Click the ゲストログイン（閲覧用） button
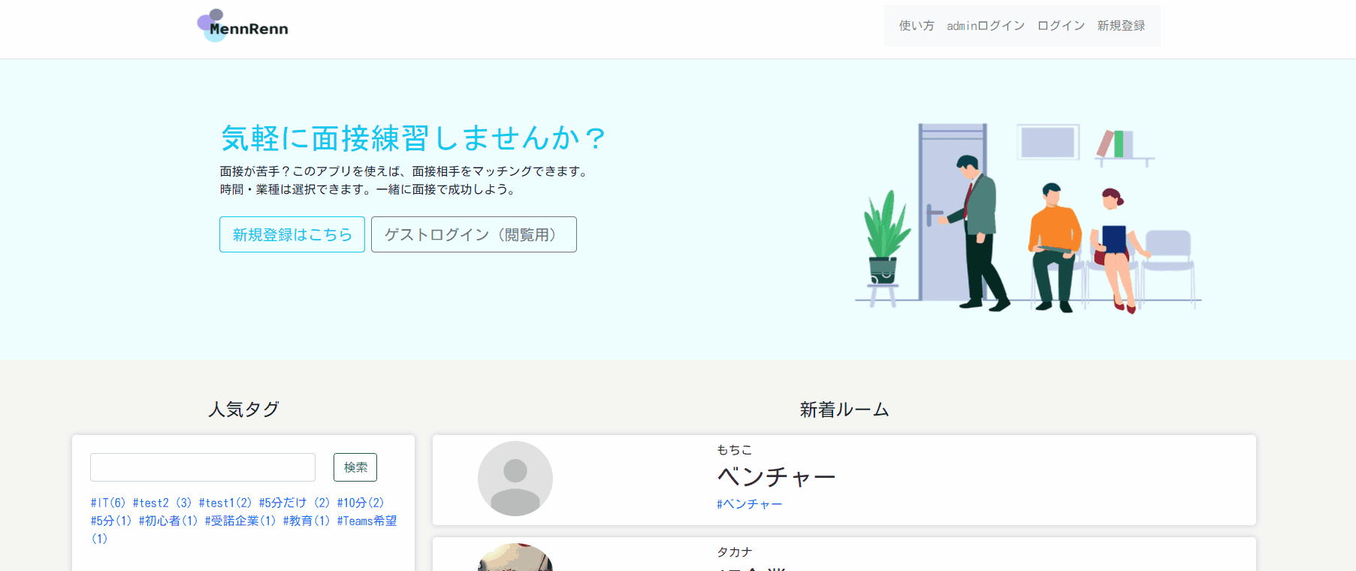The height and width of the screenshot is (571, 1356). (474, 234)
